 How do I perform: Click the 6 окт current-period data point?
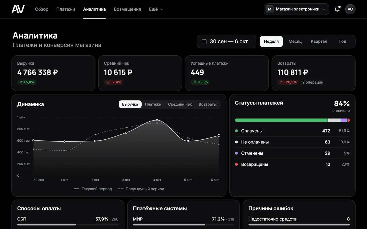coord(219,135)
